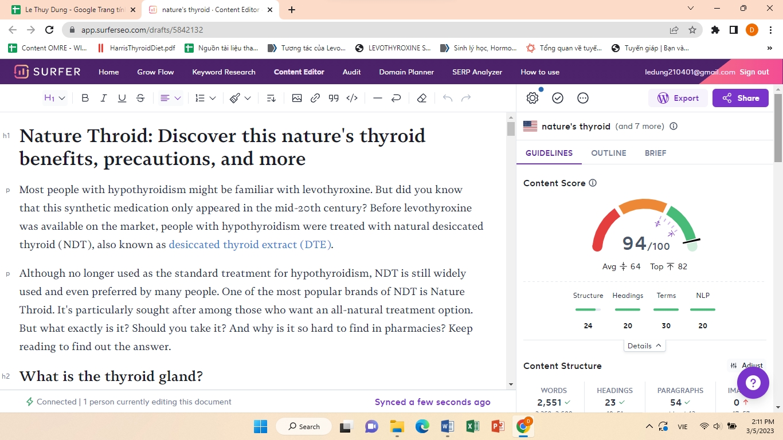783x440 pixels.
Task: Toggle bold formatting in the editor toolbar
Action: point(85,98)
